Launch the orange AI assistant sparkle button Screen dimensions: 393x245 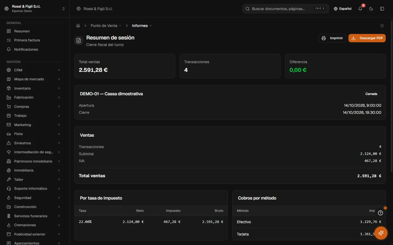tap(381, 233)
